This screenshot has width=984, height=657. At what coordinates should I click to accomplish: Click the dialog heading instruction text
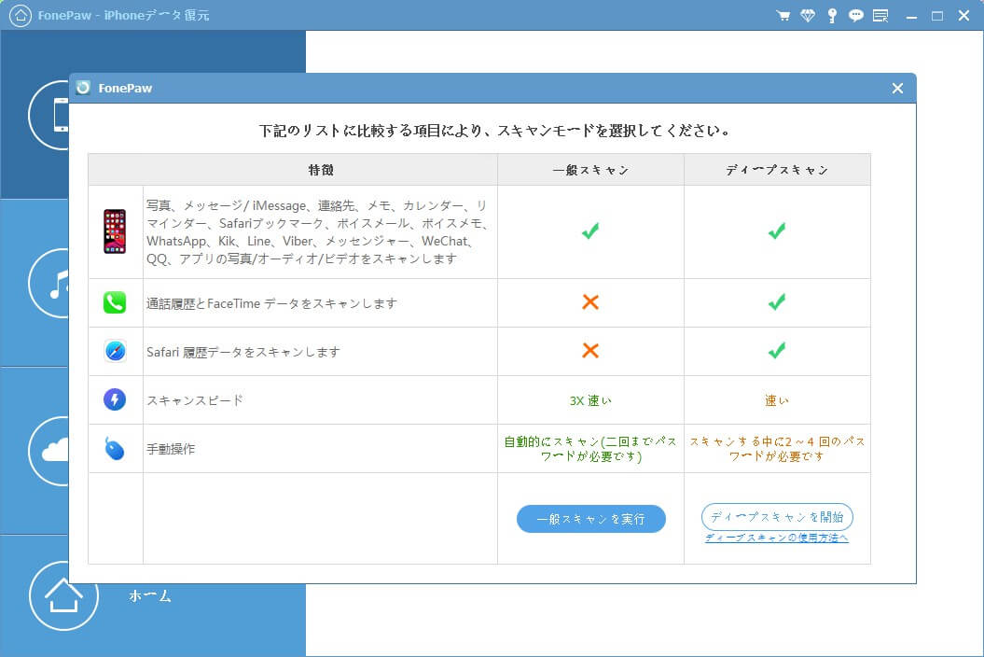coord(495,131)
